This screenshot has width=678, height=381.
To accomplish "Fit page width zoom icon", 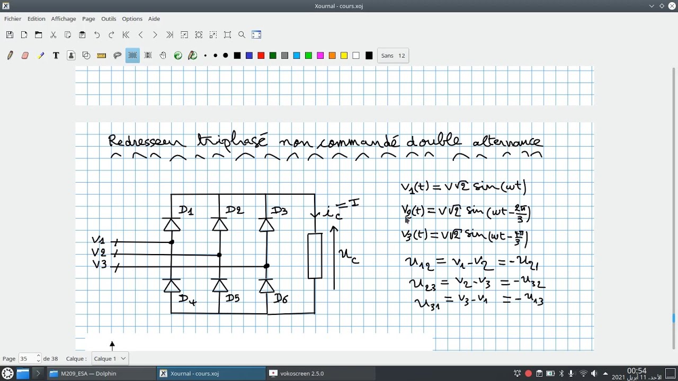I will click(199, 35).
